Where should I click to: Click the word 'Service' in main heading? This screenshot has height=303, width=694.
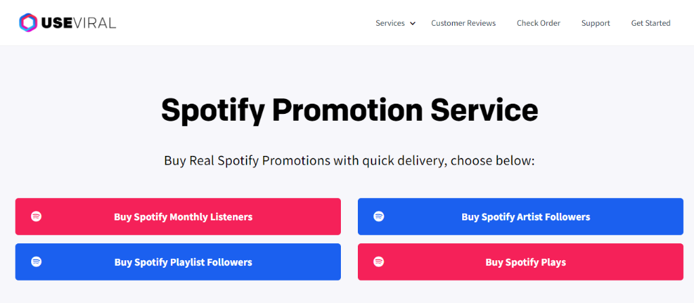coord(484,109)
